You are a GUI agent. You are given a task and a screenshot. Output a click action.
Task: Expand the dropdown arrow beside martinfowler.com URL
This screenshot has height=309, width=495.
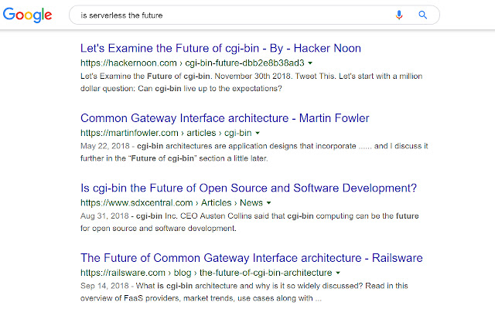coord(258,133)
